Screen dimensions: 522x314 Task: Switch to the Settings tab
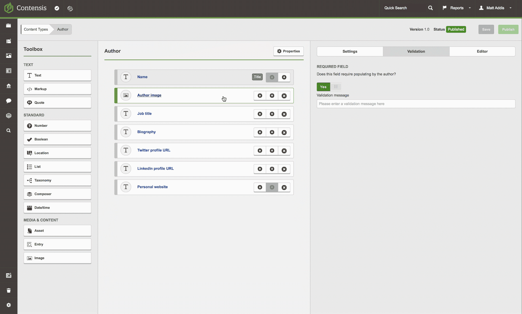point(350,51)
